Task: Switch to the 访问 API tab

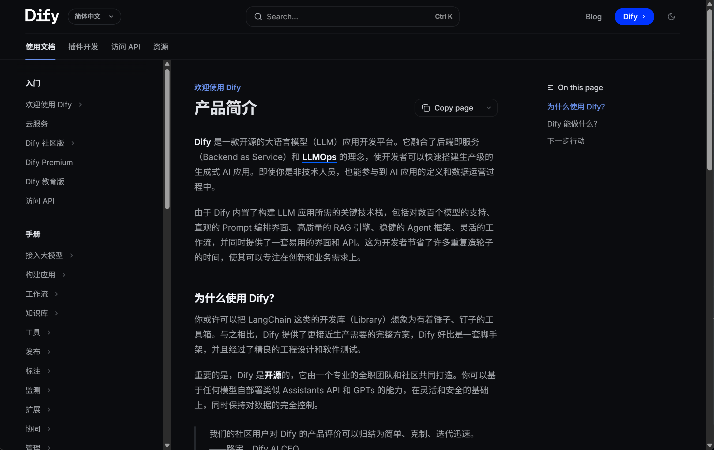Action: coord(126,47)
